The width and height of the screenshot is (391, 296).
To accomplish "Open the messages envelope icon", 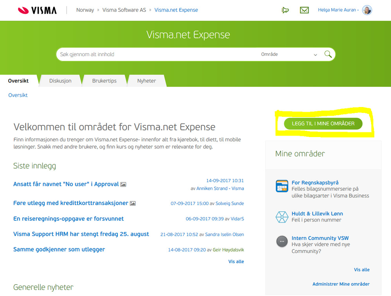I will click(304, 10).
